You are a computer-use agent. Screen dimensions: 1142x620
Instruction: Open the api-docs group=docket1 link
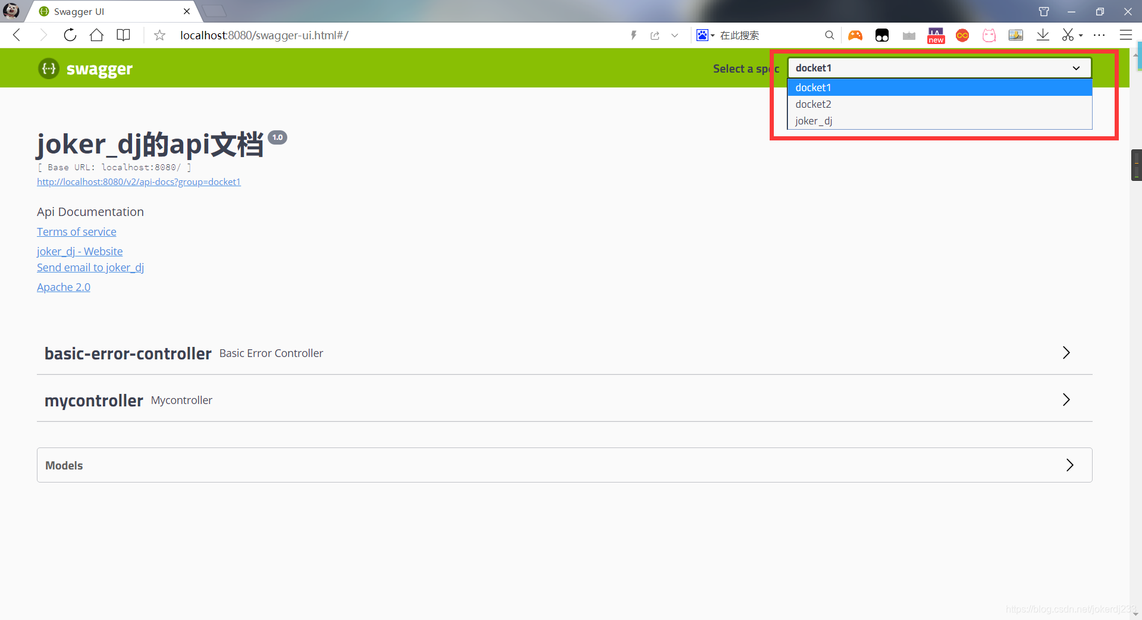pos(139,182)
